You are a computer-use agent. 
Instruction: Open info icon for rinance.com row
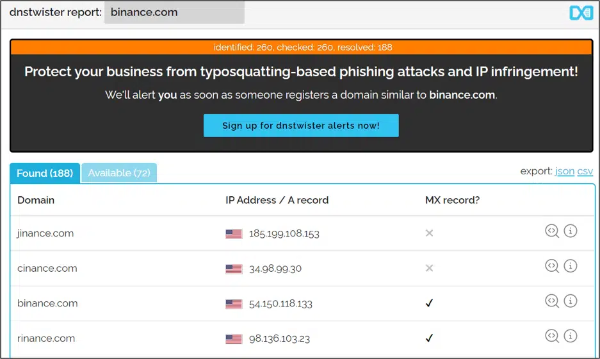[570, 336]
